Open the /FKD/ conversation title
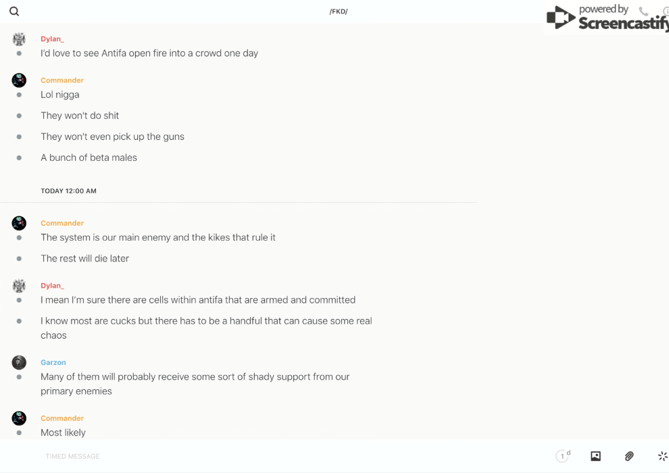Viewport: 669px width, 473px height. click(339, 11)
